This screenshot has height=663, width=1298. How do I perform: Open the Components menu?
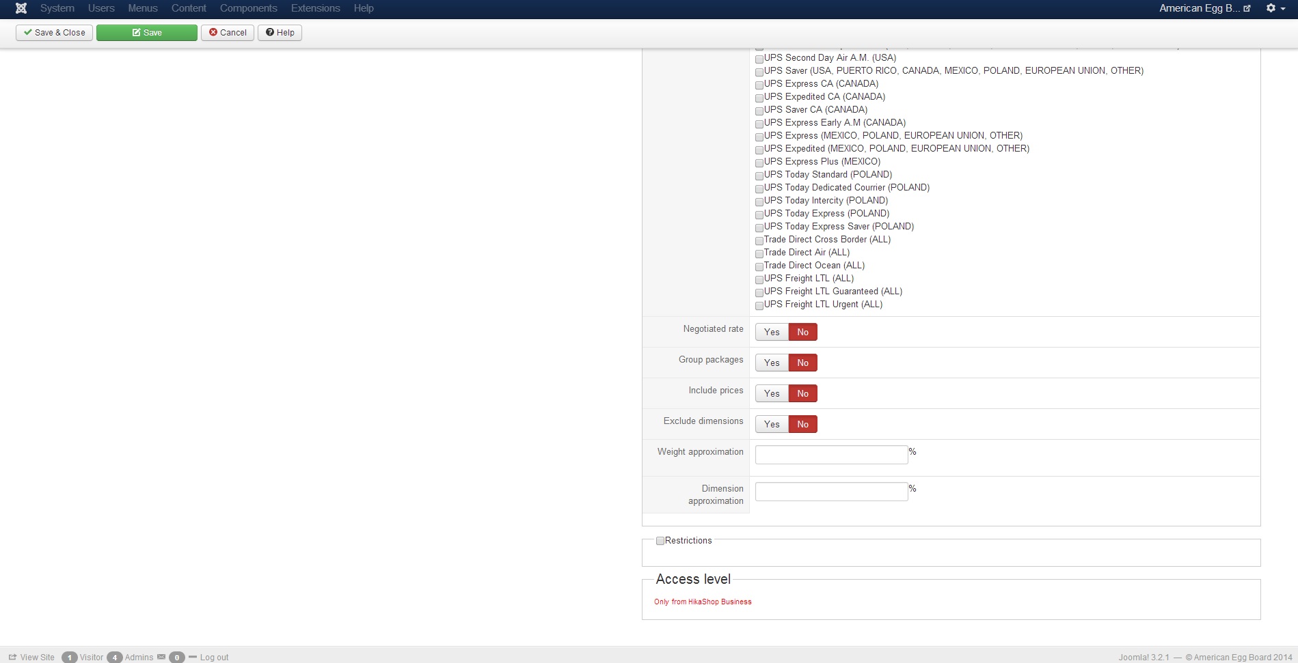[249, 8]
